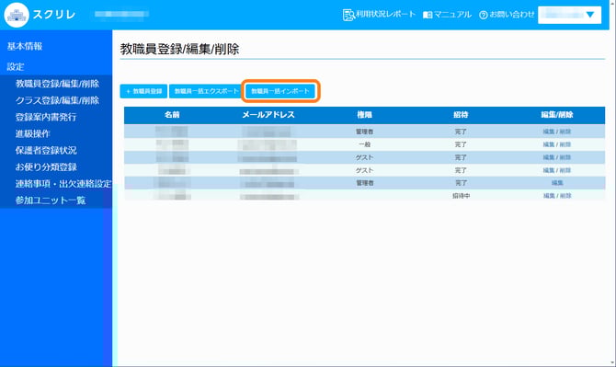Click 削除 in the 一般 row
This screenshot has width=616, height=367.
565,144
